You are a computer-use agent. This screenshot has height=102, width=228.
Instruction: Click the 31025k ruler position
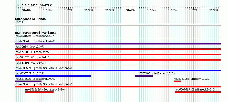tap(172, 10)
